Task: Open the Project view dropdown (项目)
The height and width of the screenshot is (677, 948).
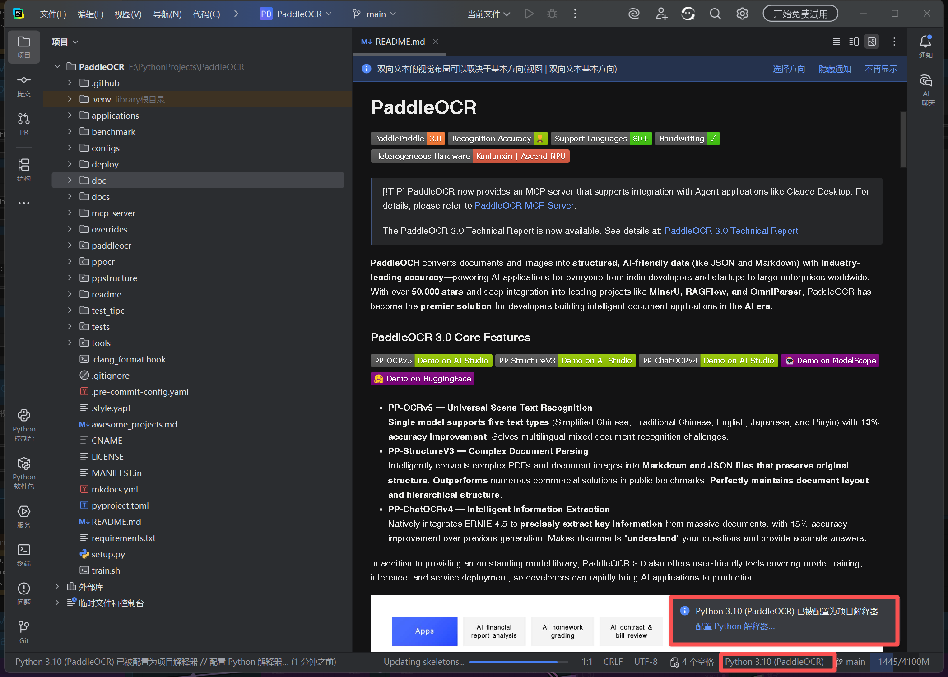Action: 65,42
